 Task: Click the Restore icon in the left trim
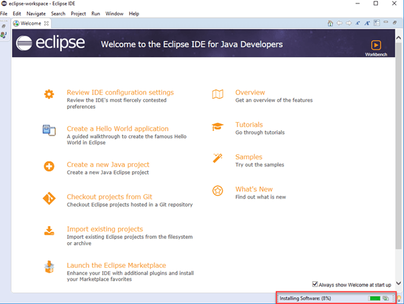point(4,26)
